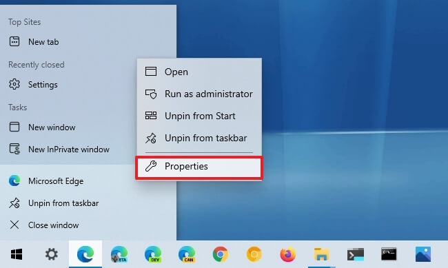Select Microsoft Edge taskbar icon
The height and width of the screenshot is (268, 448).
85,254
